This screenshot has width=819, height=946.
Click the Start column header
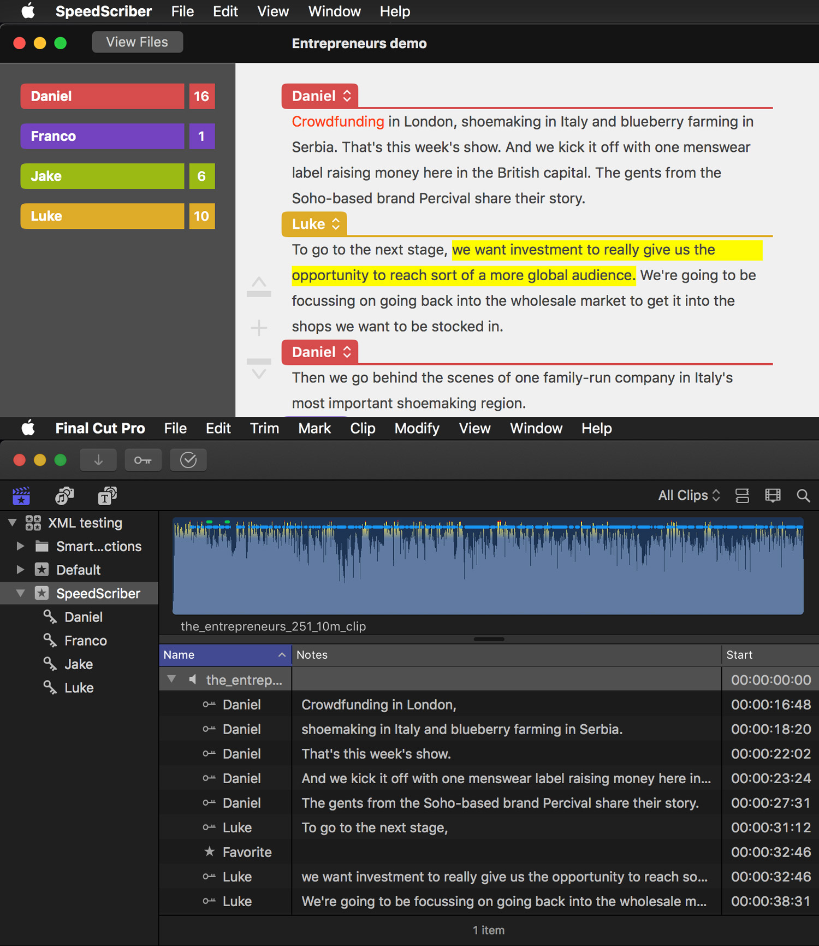770,655
